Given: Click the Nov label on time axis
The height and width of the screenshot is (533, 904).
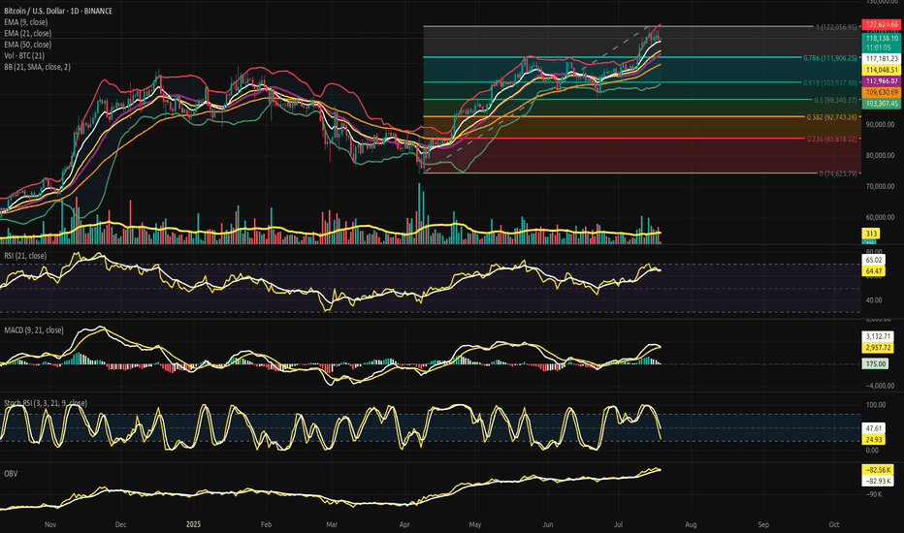Looking at the screenshot, I should coord(50,525).
